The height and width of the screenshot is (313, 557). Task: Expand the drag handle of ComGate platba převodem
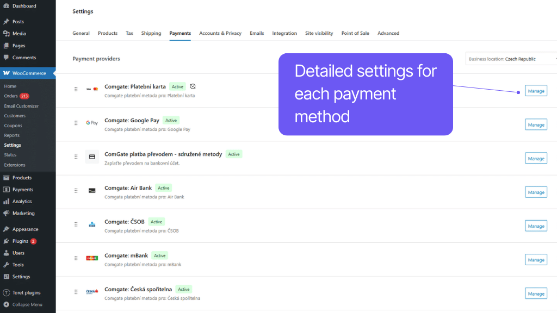coord(76,156)
